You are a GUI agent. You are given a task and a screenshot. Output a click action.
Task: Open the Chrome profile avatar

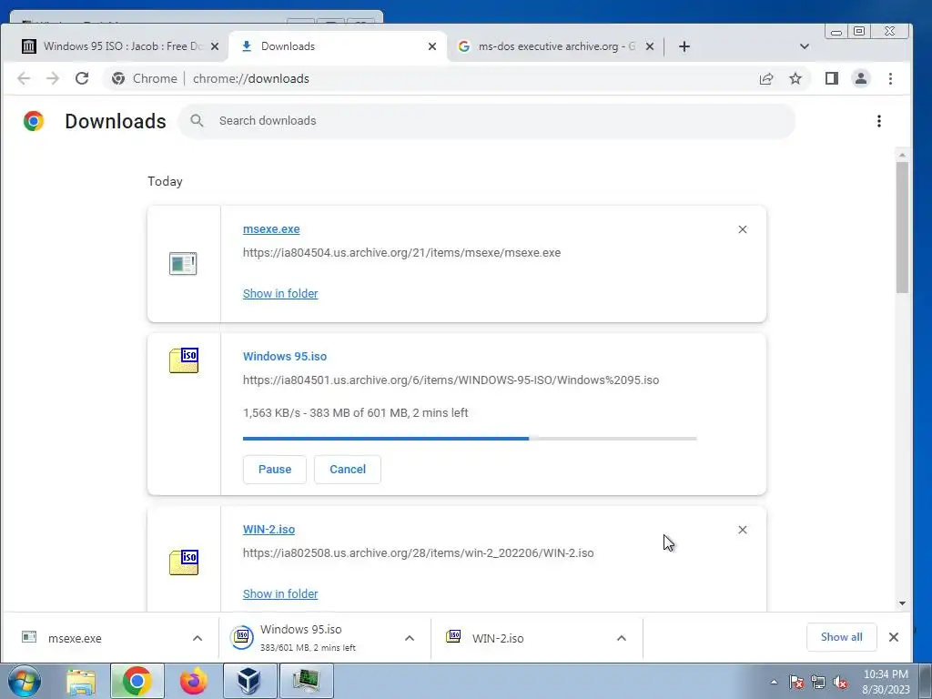click(x=861, y=78)
